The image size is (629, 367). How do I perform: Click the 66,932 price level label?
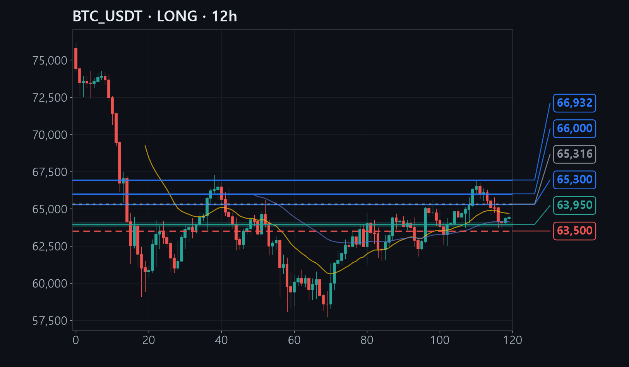pos(574,103)
